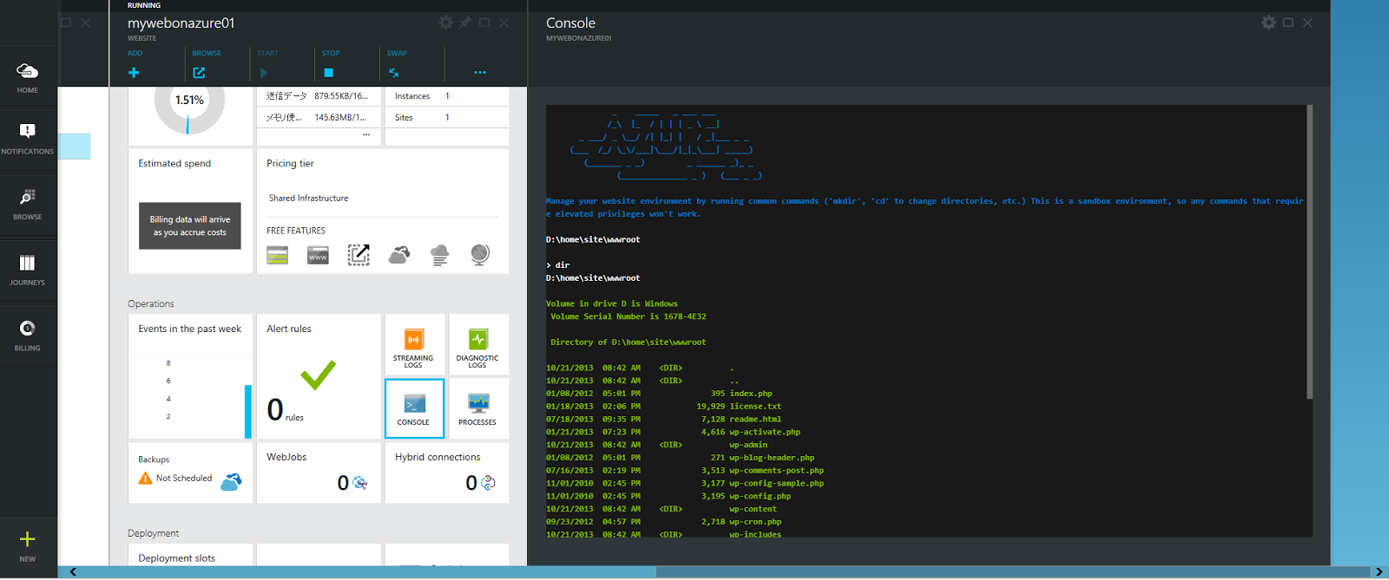This screenshot has width=1389, height=580.
Task: Open the more commands ellipsis
Action: (x=480, y=73)
